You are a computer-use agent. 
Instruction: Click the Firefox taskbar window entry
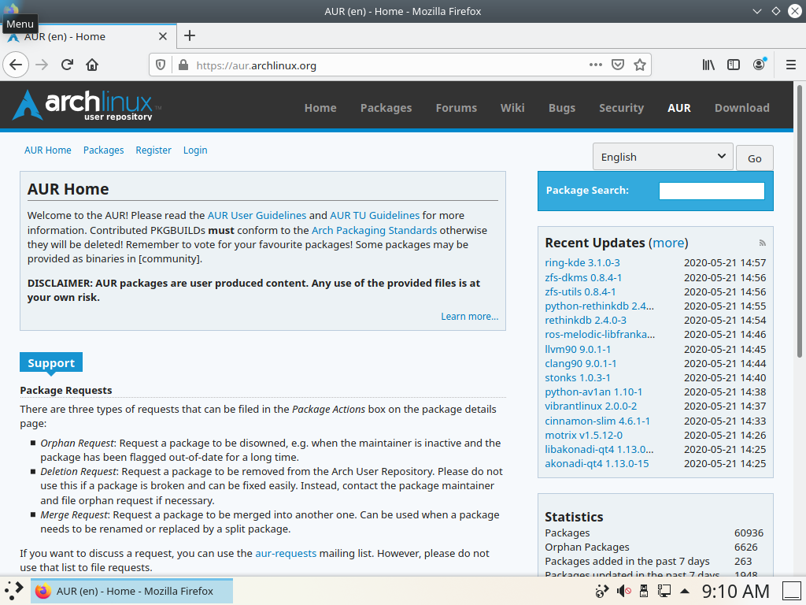tap(132, 591)
